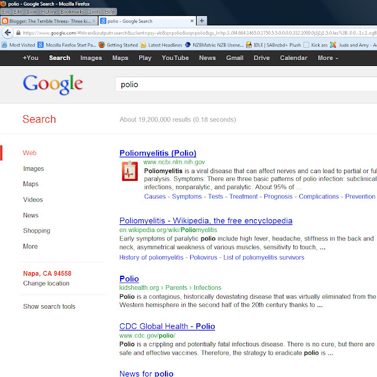Click Prognosis sublink
The width and height of the screenshot is (377, 377).
278,196
